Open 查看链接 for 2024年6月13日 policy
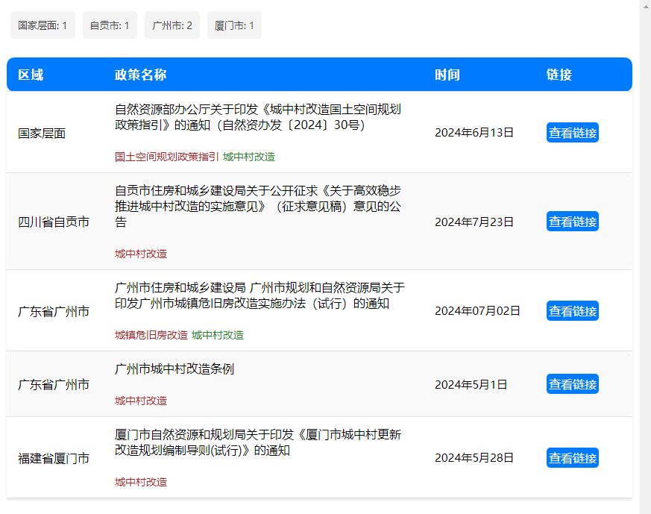Viewport: 651px width, 514px height. [572, 133]
